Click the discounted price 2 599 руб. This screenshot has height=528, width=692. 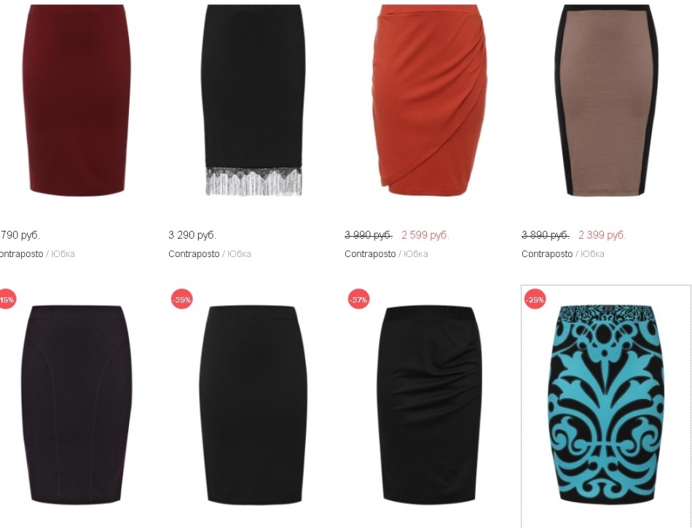[x=425, y=235]
